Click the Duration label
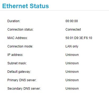 click(14, 21)
